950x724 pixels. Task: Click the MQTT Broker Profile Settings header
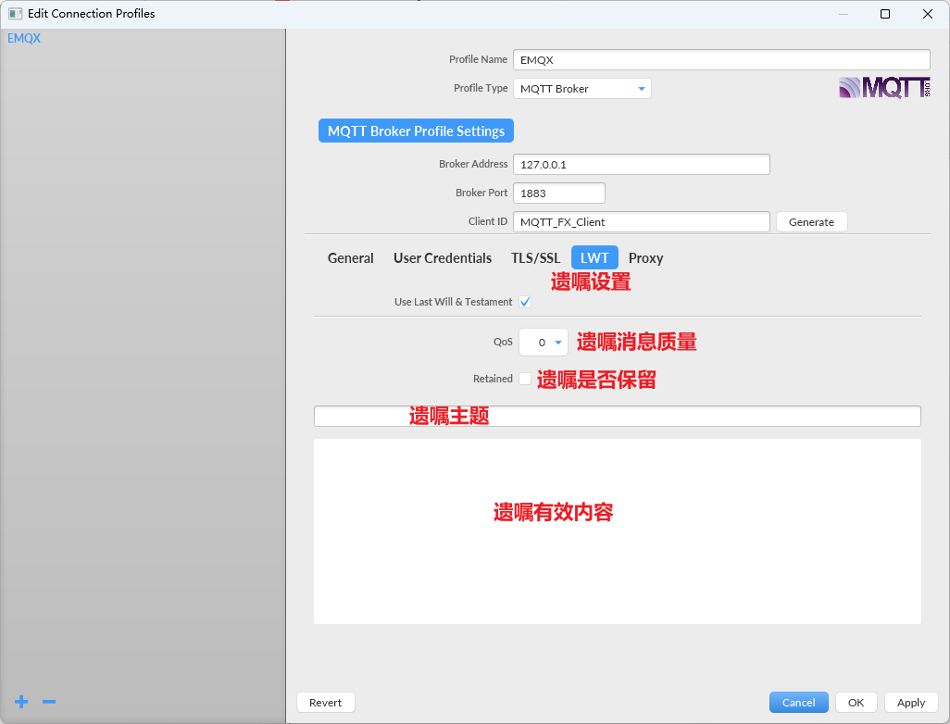click(x=417, y=131)
